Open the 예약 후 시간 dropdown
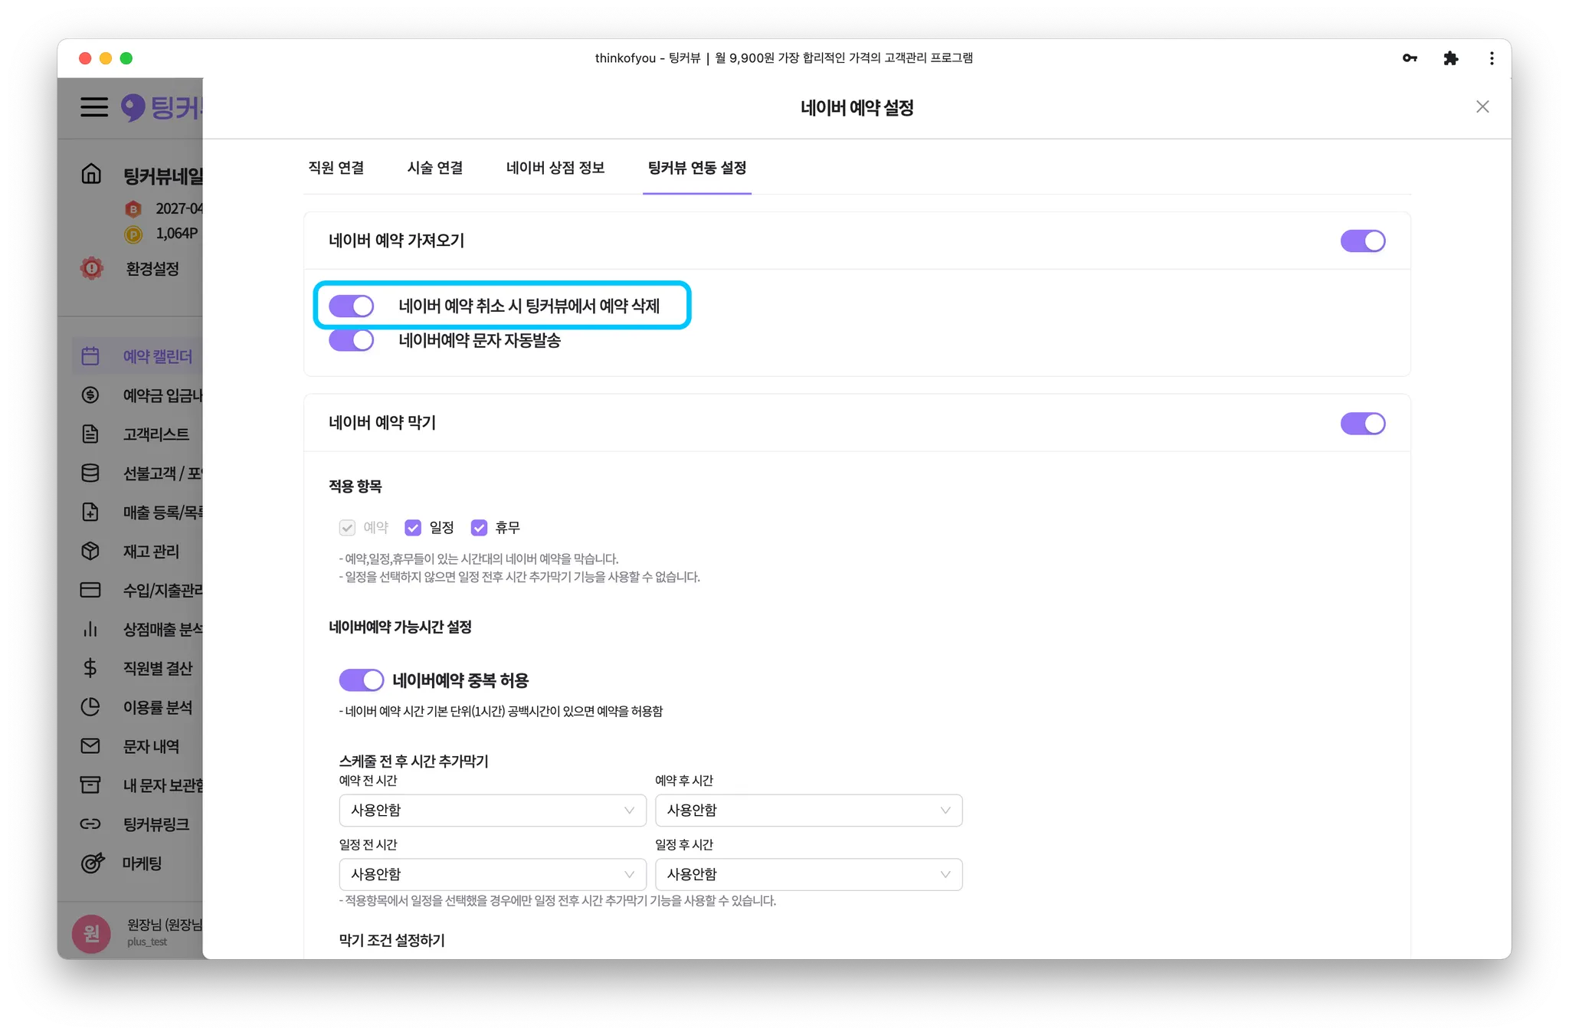1569x1035 pixels. pyautogui.click(x=808, y=810)
